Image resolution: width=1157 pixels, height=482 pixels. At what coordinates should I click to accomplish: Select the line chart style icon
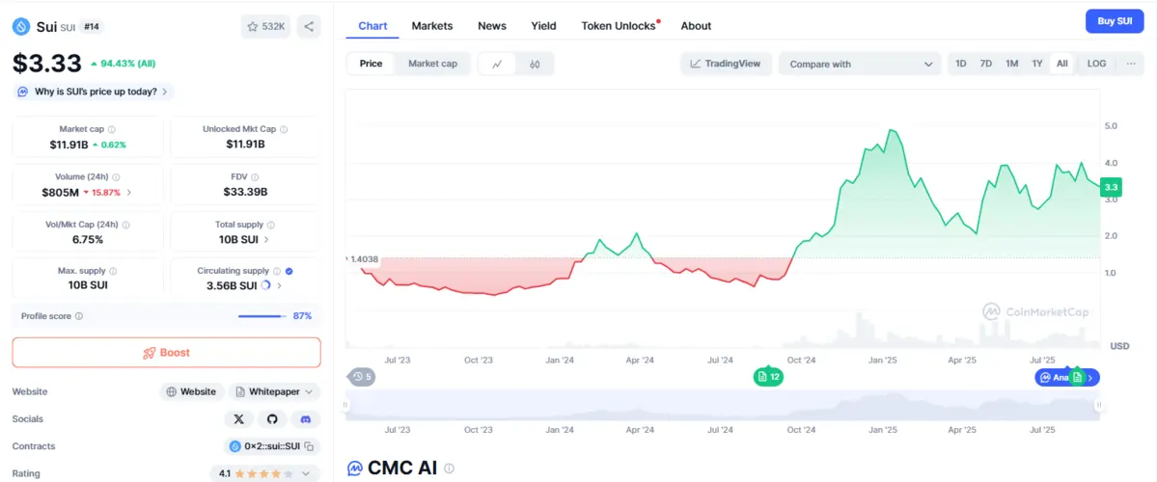point(497,64)
